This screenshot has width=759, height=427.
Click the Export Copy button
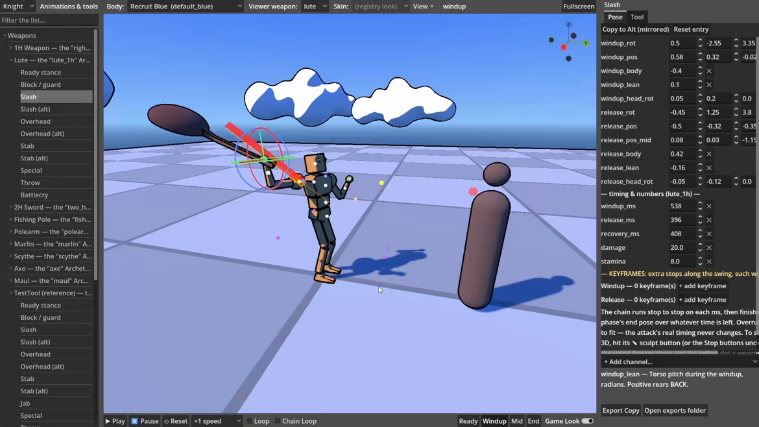tap(621, 411)
